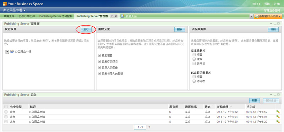Check the job row started at 下午6:04
This screenshot has height=132, width=284.
tap(6, 117)
